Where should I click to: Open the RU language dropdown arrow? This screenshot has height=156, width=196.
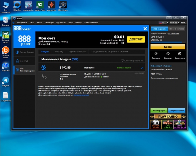(168, 23)
